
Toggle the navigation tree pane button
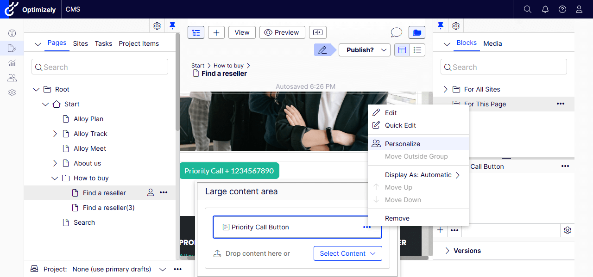(x=196, y=32)
